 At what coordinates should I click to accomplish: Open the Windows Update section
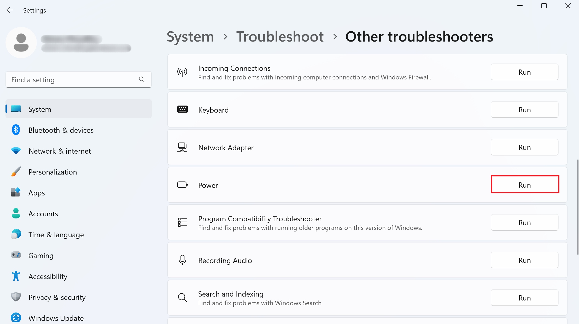[x=56, y=318]
